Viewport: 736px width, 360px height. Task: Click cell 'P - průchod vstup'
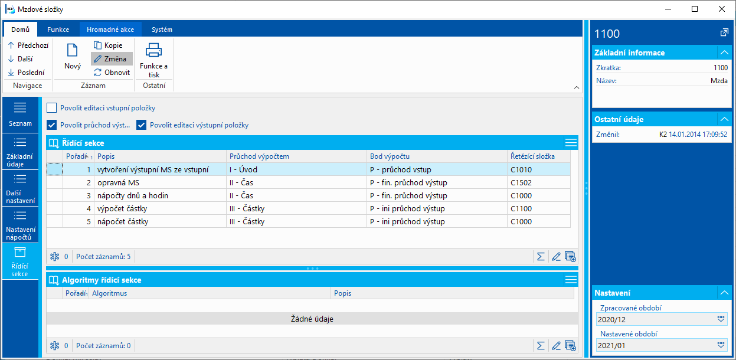point(437,169)
